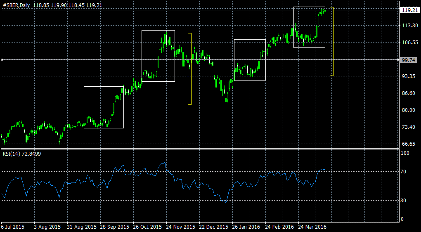Click the 6 Jul 2015 date label

[x=13, y=227]
